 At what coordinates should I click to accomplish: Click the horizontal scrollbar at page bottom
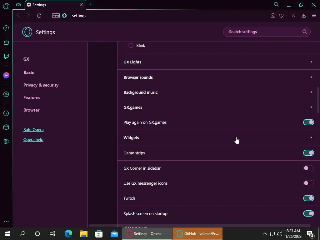click(x=200, y=226)
